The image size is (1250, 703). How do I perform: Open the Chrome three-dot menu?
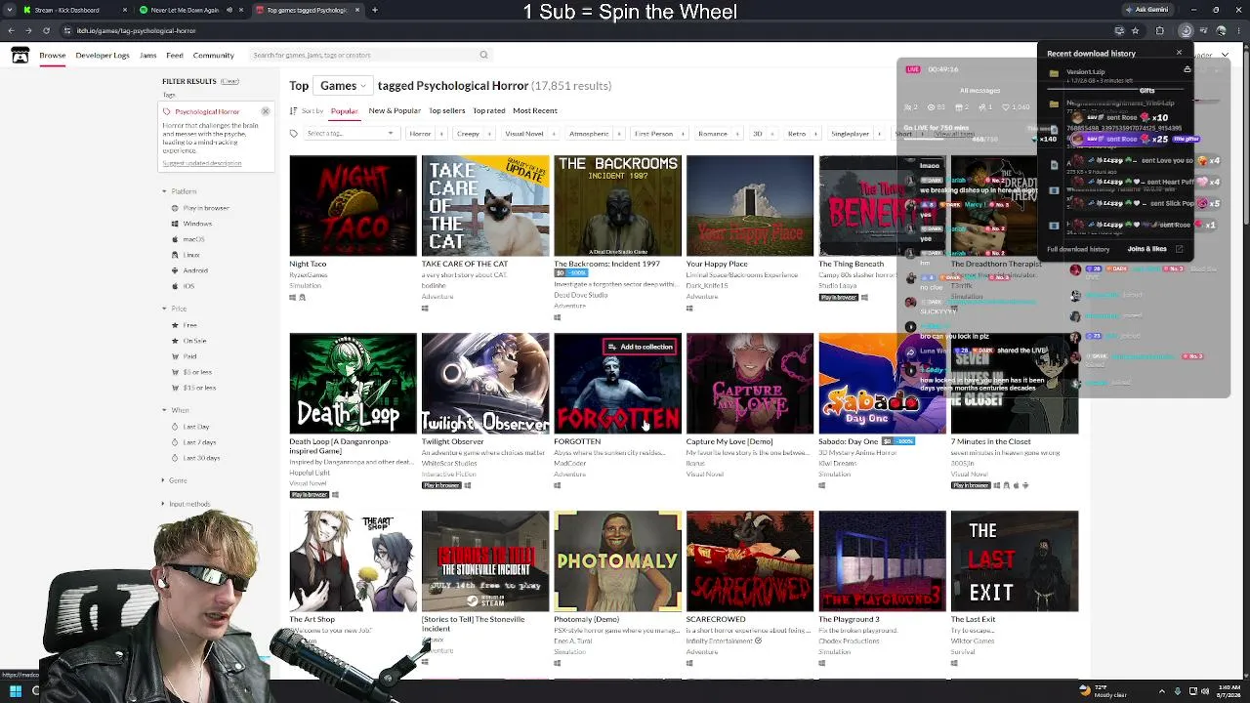click(1238, 30)
